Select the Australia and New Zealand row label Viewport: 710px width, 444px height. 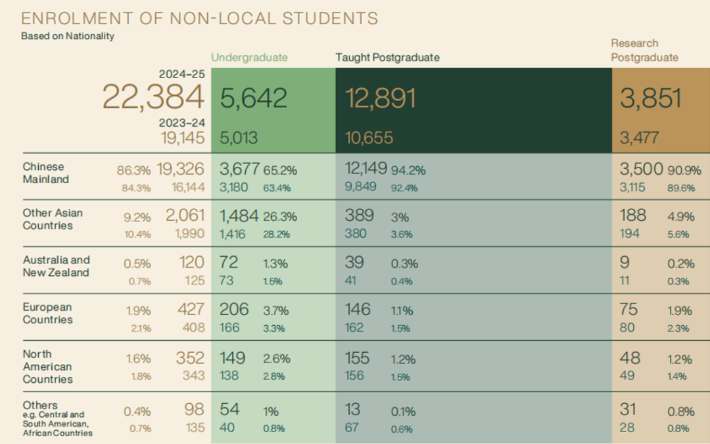pyautogui.click(x=56, y=266)
